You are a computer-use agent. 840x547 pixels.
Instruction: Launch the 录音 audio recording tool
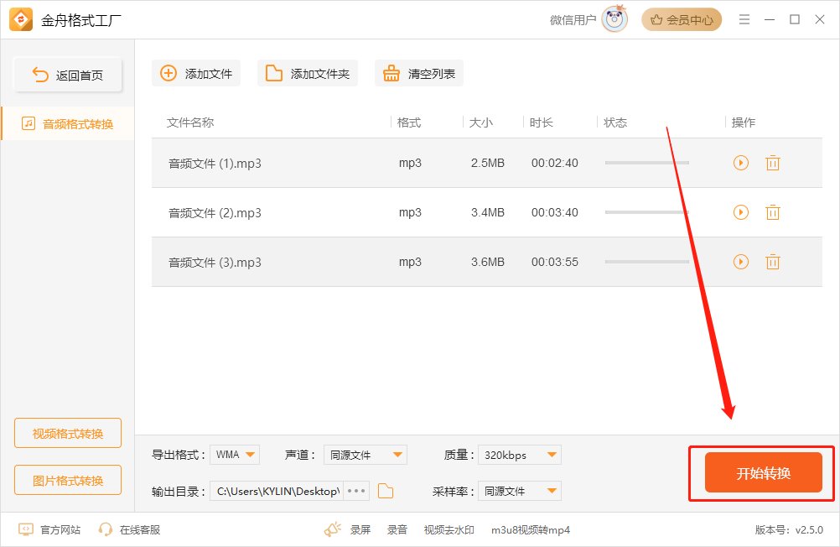[397, 529]
